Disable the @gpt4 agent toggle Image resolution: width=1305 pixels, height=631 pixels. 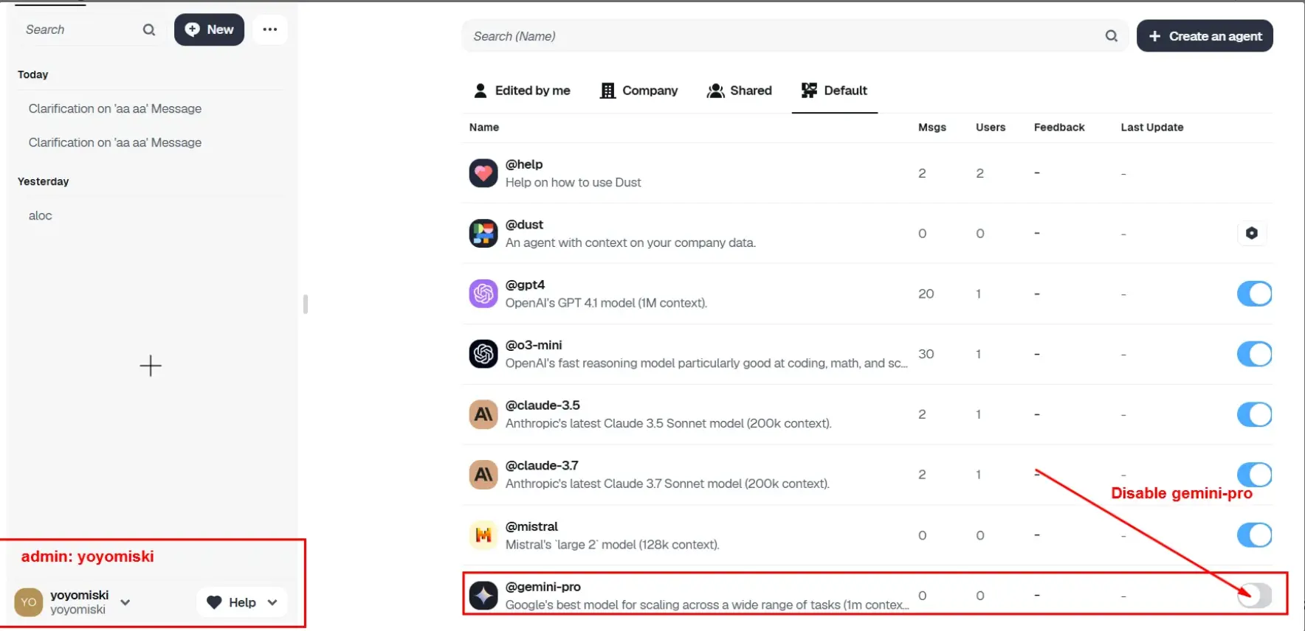(x=1254, y=293)
